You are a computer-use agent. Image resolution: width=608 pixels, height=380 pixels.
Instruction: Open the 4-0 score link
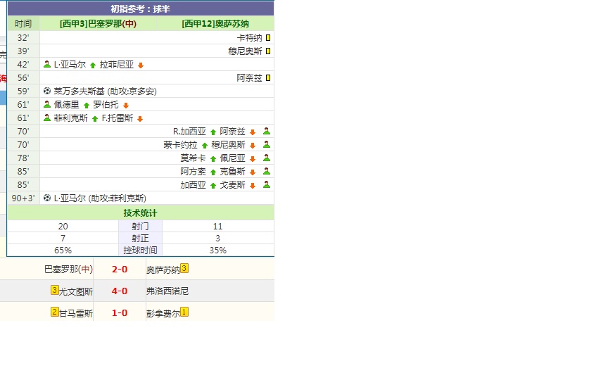point(120,291)
